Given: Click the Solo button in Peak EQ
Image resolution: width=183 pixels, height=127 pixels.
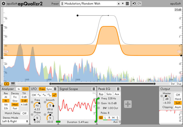Looking at the screenshot, I should click(109, 94).
